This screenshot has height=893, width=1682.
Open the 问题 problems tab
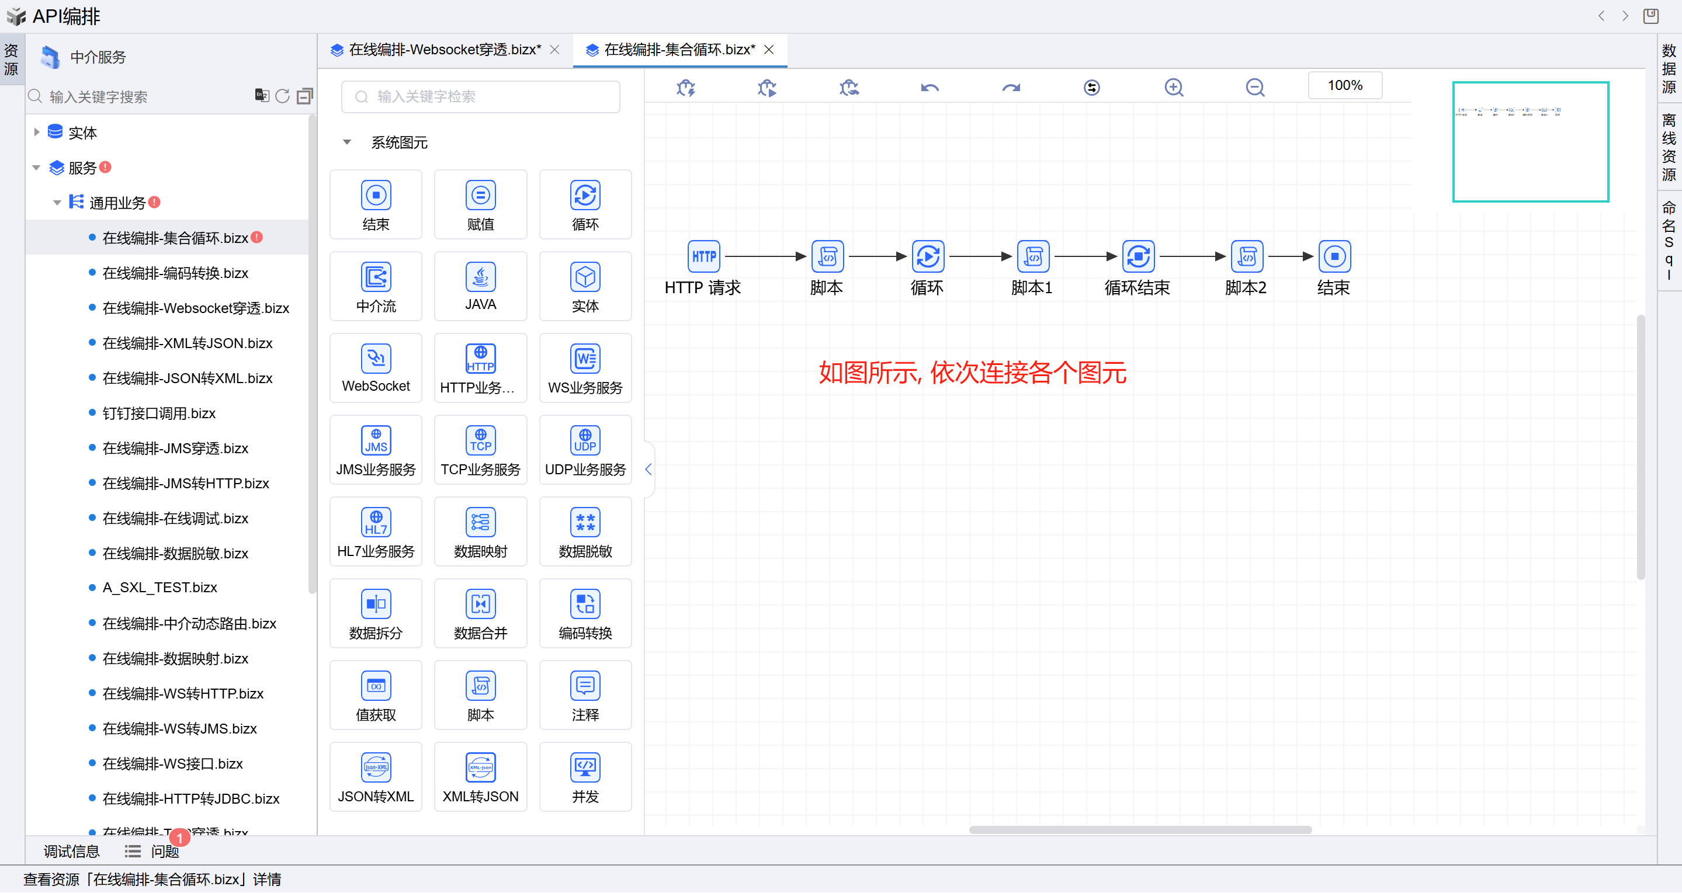pyautogui.click(x=165, y=851)
